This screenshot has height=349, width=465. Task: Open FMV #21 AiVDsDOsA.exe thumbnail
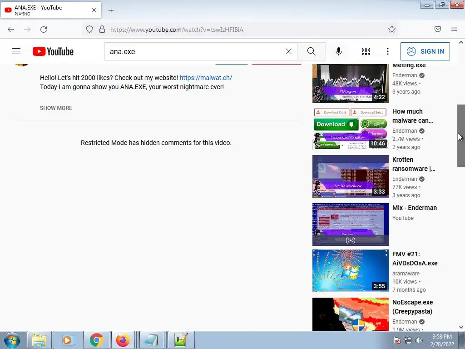(x=350, y=271)
